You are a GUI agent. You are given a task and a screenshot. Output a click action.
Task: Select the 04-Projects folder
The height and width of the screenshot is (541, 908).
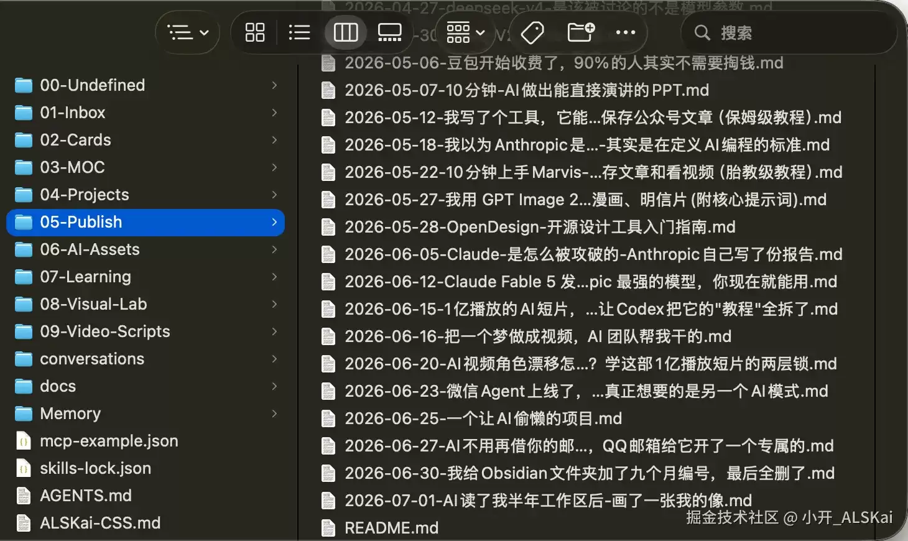[146, 195]
